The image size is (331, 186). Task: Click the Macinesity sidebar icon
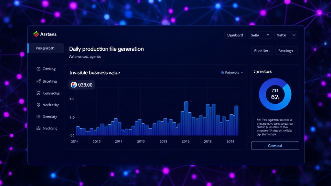point(38,105)
